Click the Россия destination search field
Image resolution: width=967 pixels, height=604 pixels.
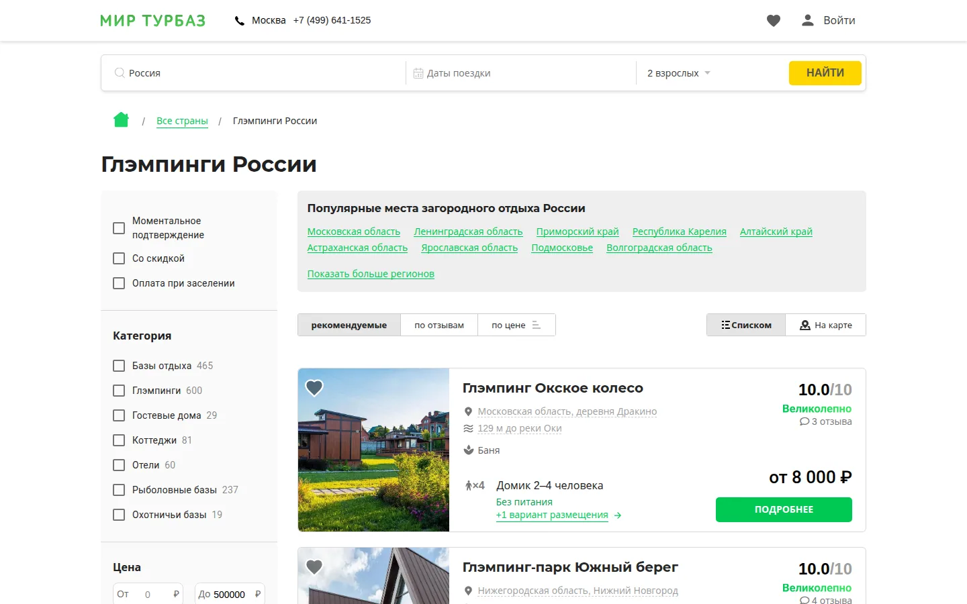[254, 72]
